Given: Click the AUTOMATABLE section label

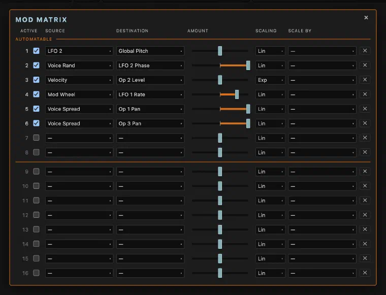Looking at the screenshot, I should click(34, 39).
